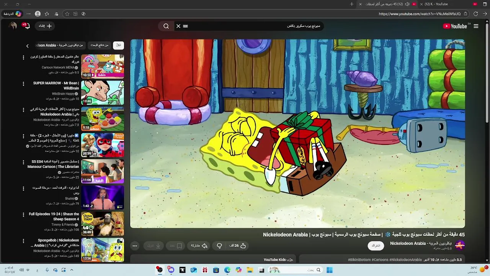Image resolution: width=490 pixels, height=276 pixels.
Task: Click the browser address bar URL
Action: pos(420,14)
